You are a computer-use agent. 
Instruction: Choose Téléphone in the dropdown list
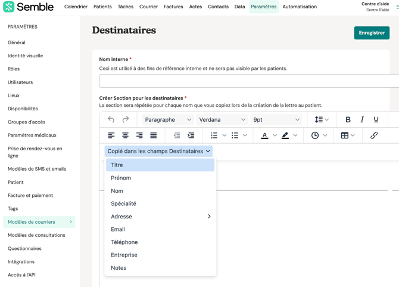tap(124, 242)
